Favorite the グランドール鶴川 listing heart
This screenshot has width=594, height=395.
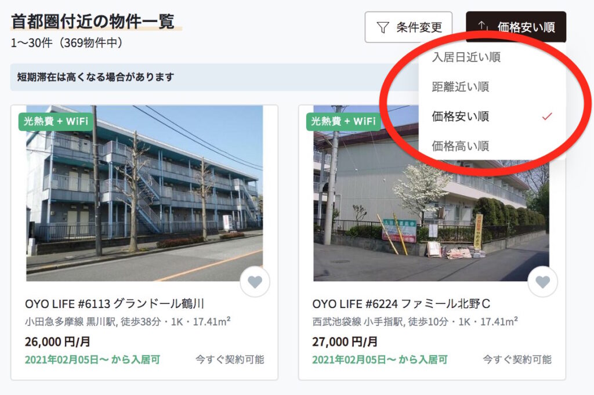pos(255,282)
